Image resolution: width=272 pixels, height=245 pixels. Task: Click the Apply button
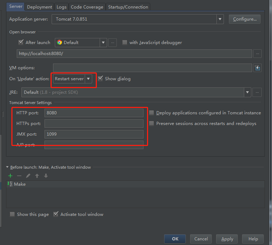pos(227,239)
